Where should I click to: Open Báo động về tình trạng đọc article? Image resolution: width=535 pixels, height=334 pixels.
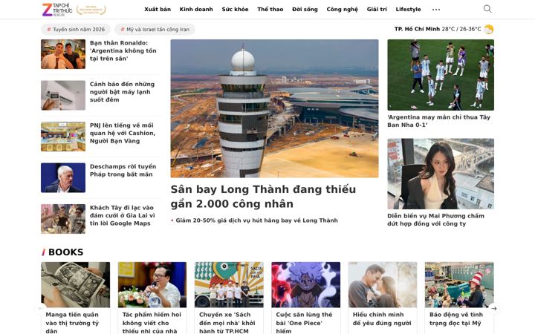tap(456, 318)
